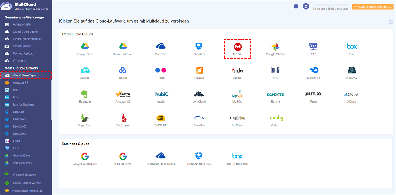Add MediaFire cloud
Viewport: 396px width, 195px height.
click(x=313, y=70)
